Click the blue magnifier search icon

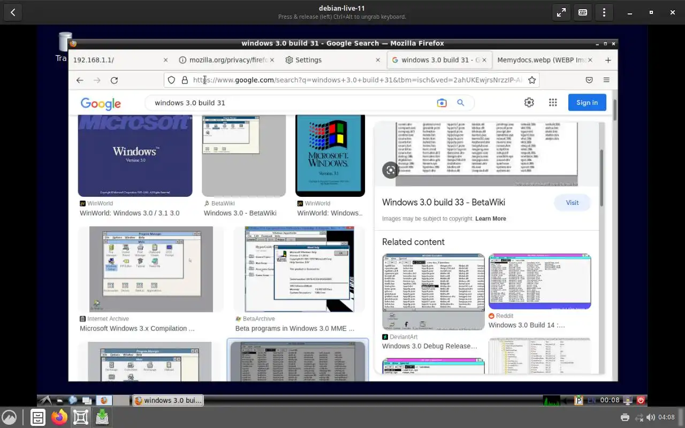click(x=460, y=103)
